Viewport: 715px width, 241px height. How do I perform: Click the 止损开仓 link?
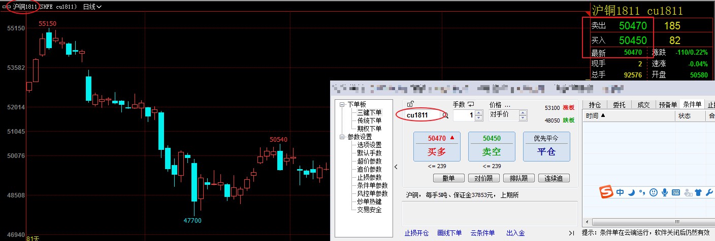(416, 233)
